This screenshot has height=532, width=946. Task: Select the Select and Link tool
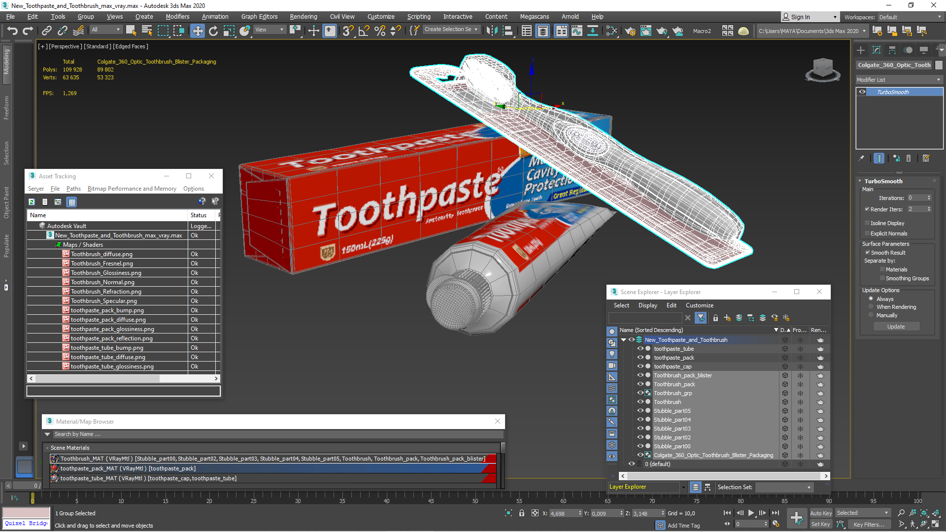(x=47, y=31)
